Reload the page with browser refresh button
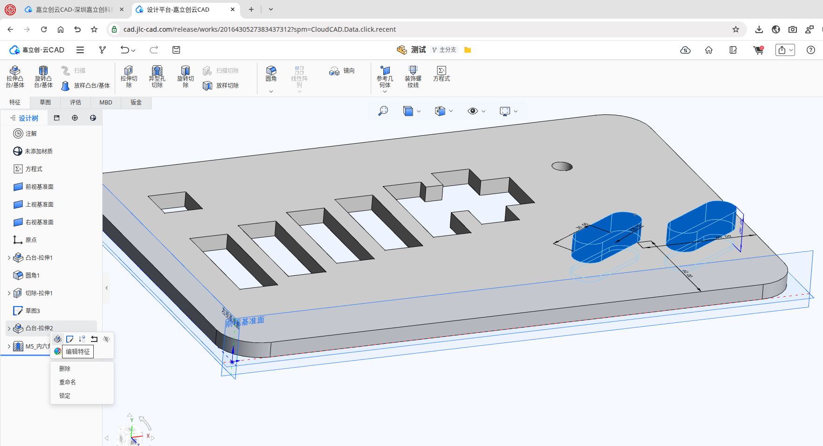823x446 pixels. tap(44, 29)
